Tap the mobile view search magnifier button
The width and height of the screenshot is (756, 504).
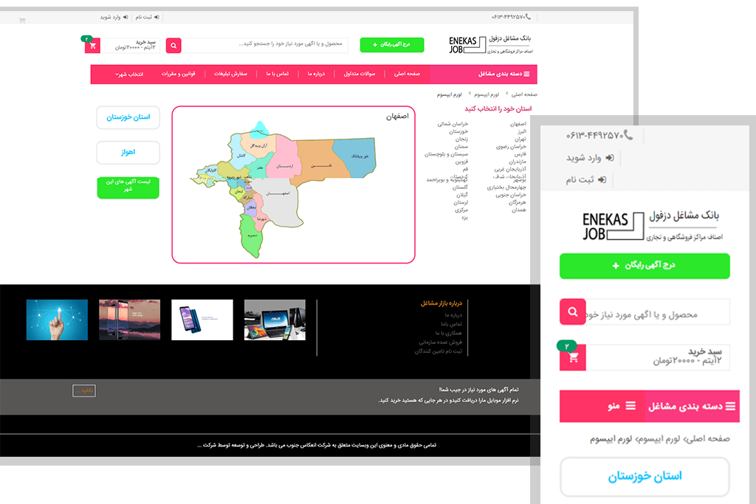click(x=572, y=312)
